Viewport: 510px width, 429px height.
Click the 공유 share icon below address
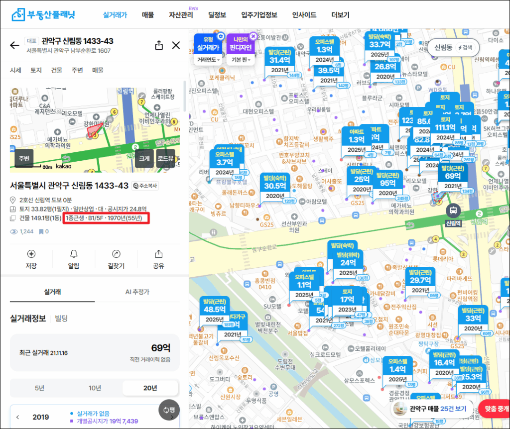159,254
